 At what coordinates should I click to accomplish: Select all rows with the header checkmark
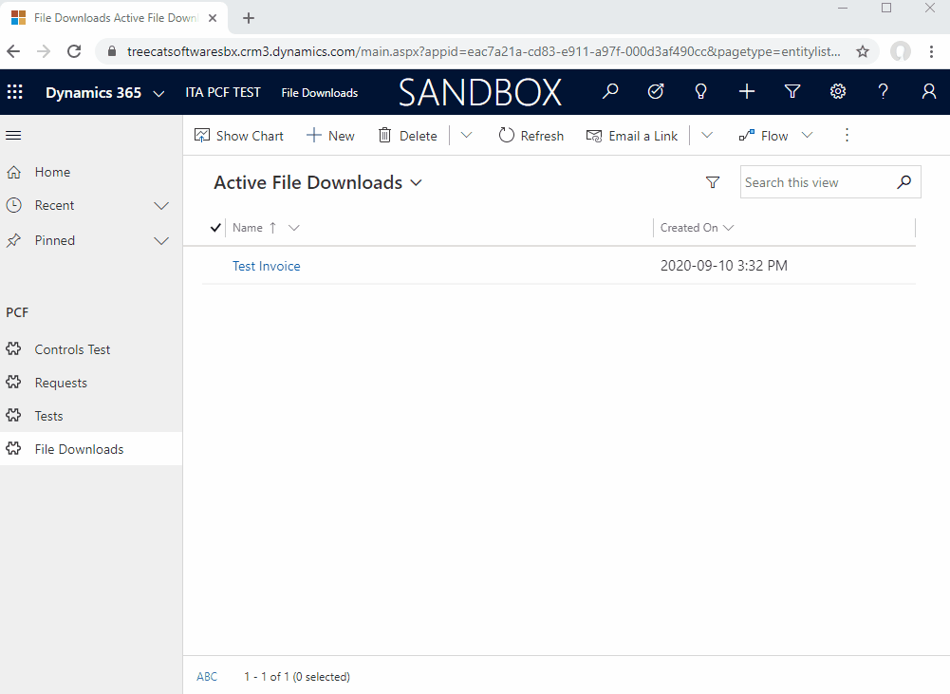[x=215, y=228]
